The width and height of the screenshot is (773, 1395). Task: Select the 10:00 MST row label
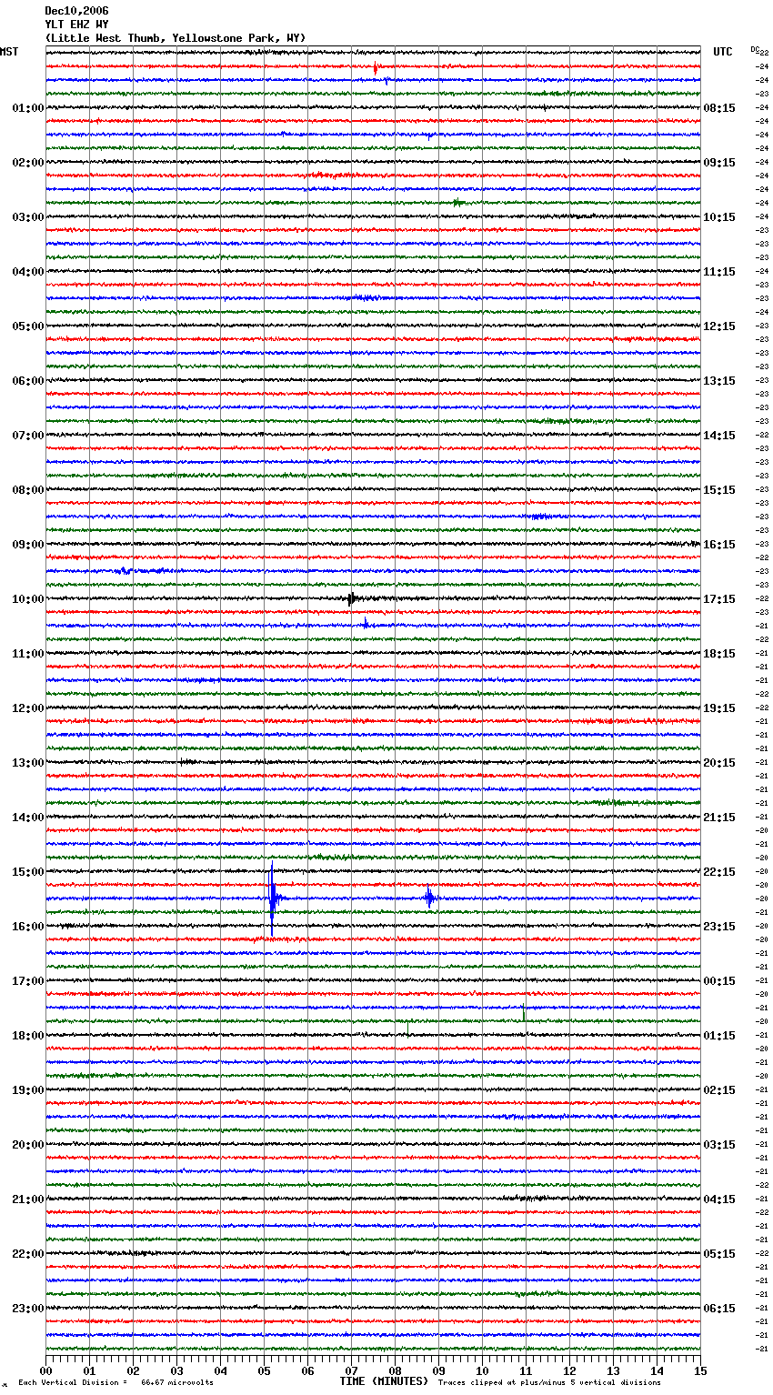click(x=28, y=599)
